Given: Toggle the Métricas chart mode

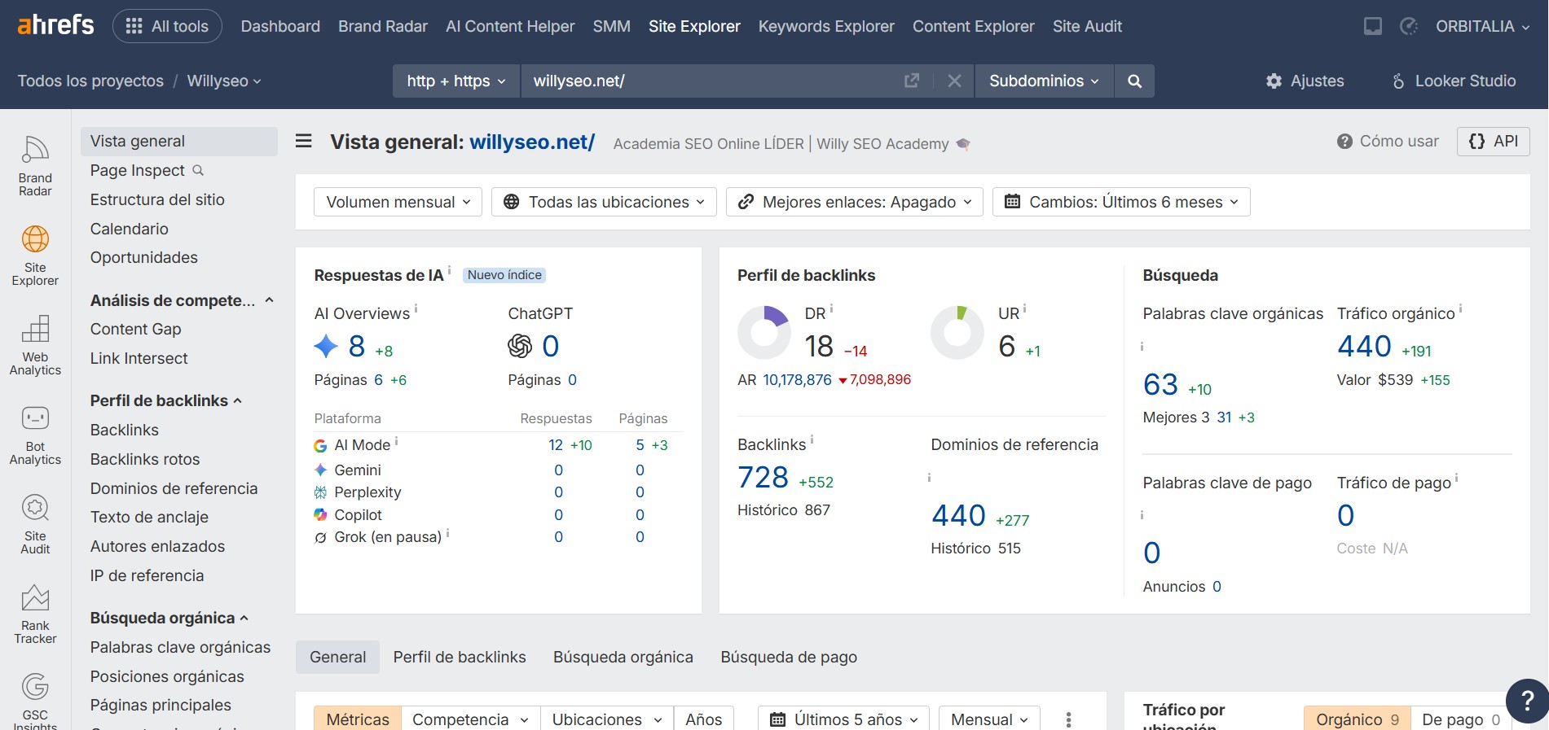Looking at the screenshot, I should 358,719.
